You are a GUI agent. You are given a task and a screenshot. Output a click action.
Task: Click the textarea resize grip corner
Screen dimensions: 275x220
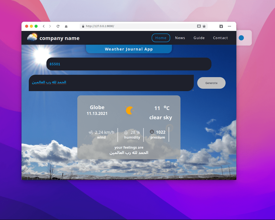point(193,90)
